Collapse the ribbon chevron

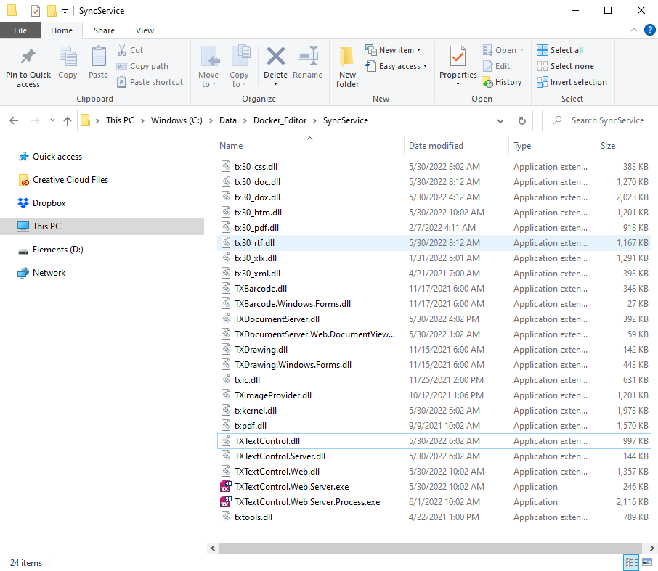point(633,30)
